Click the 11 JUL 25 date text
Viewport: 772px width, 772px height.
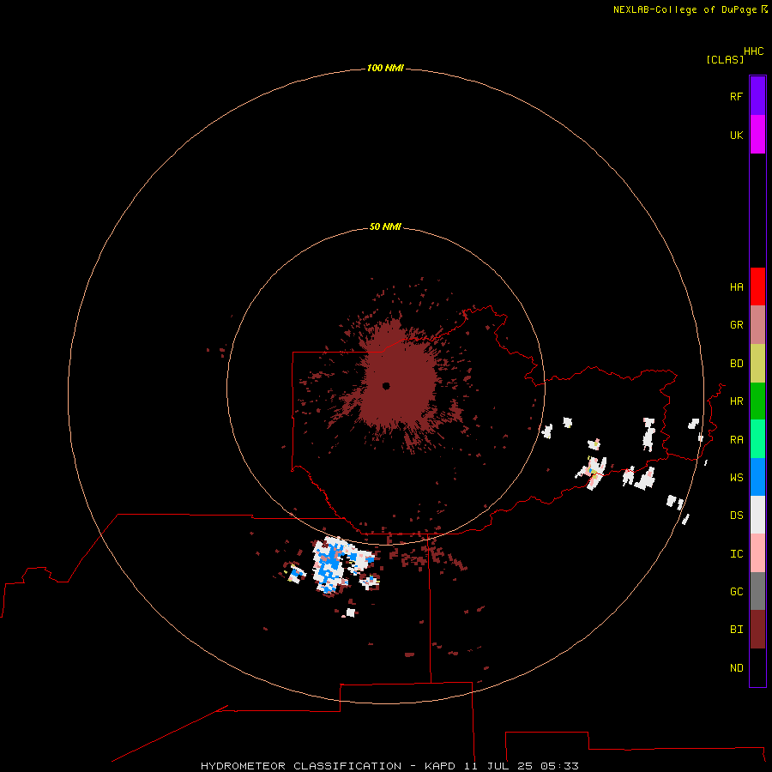pos(498,766)
